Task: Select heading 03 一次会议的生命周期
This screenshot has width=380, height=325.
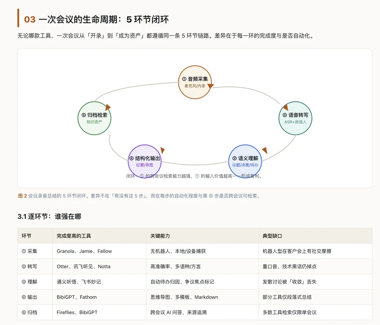Action: pos(96,19)
